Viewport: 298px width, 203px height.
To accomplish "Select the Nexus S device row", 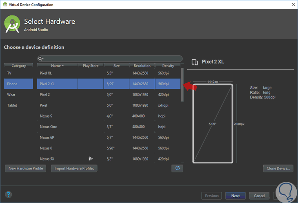I will click(x=109, y=116).
